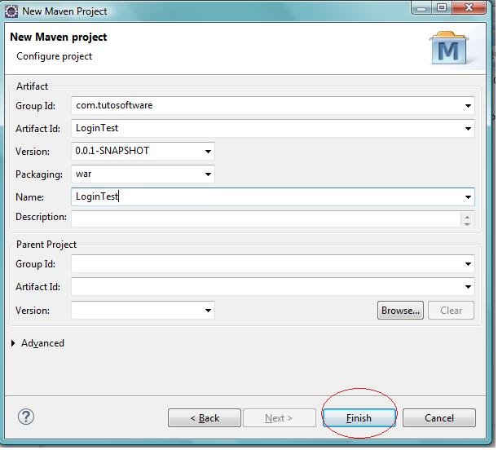This screenshot has height=450, width=498.
Task: Expand the Advanced section
Action: tap(13, 343)
